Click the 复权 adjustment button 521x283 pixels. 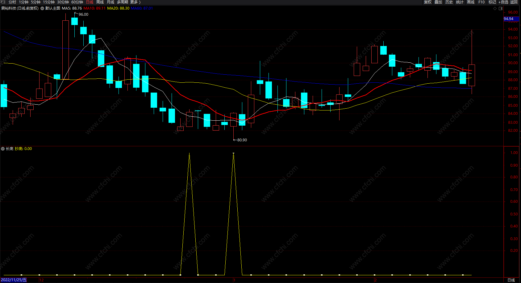click(x=428, y=2)
